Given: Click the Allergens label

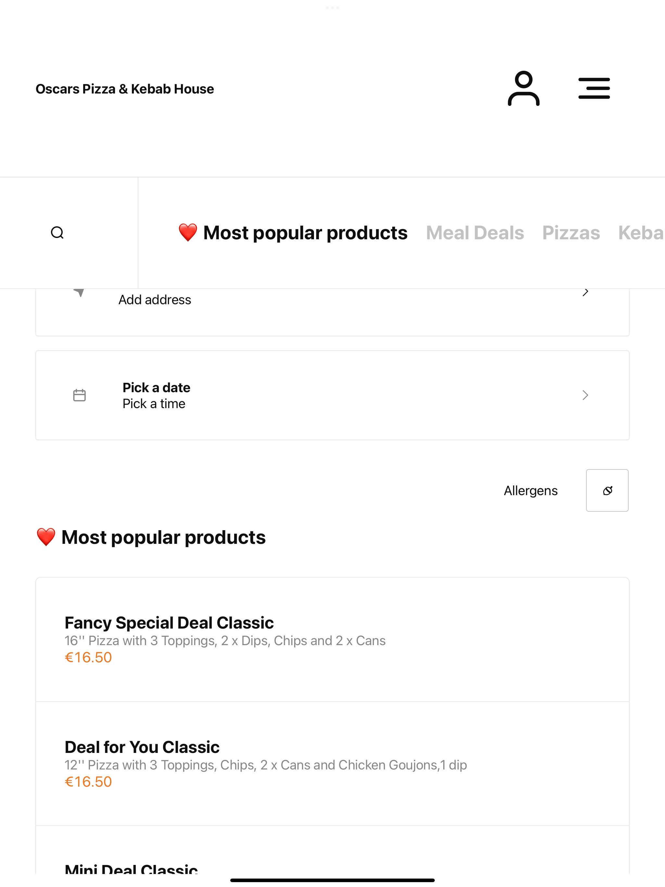Looking at the screenshot, I should [x=531, y=491].
